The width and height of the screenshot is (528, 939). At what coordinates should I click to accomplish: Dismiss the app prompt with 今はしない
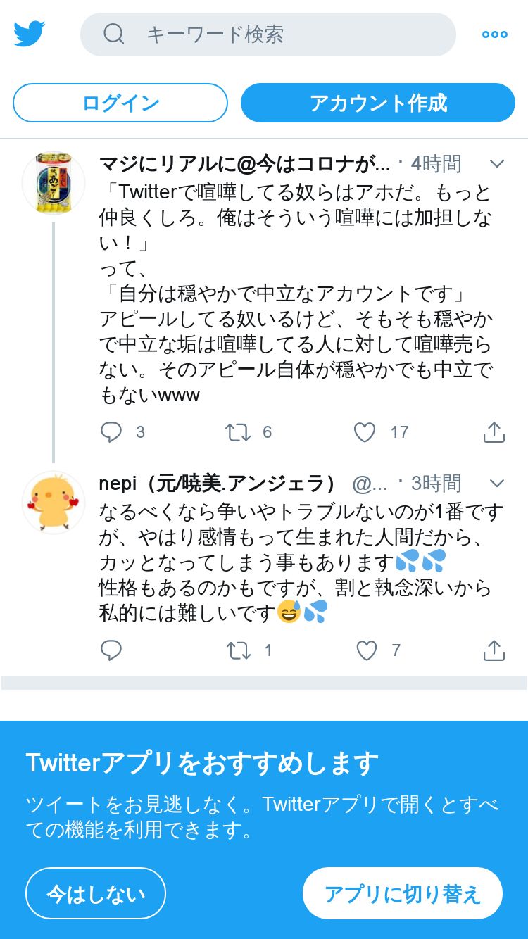click(96, 893)
